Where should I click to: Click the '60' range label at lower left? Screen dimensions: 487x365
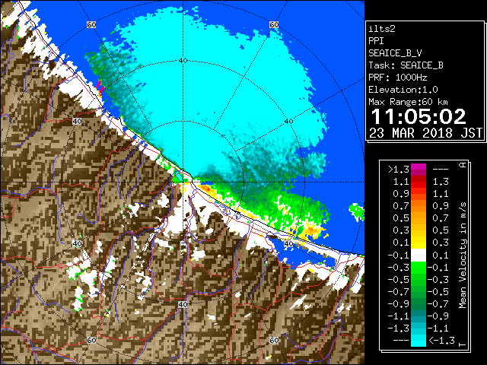pos(91,340)
